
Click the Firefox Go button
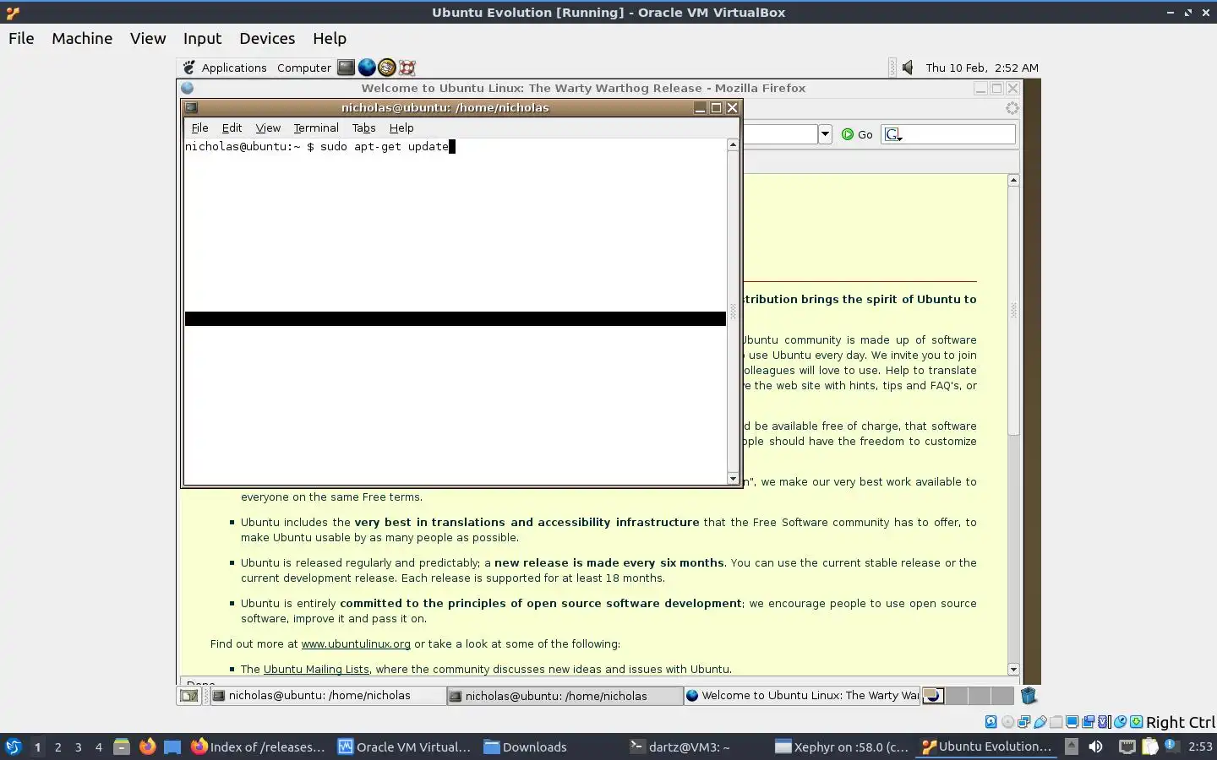pyautogui.click(x=857, y=134)
